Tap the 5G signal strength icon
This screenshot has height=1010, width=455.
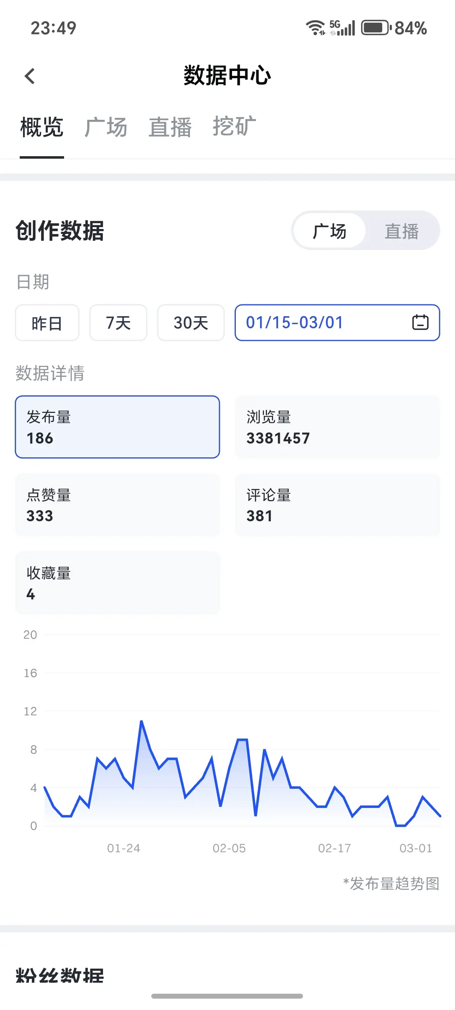tap(342, 28)
